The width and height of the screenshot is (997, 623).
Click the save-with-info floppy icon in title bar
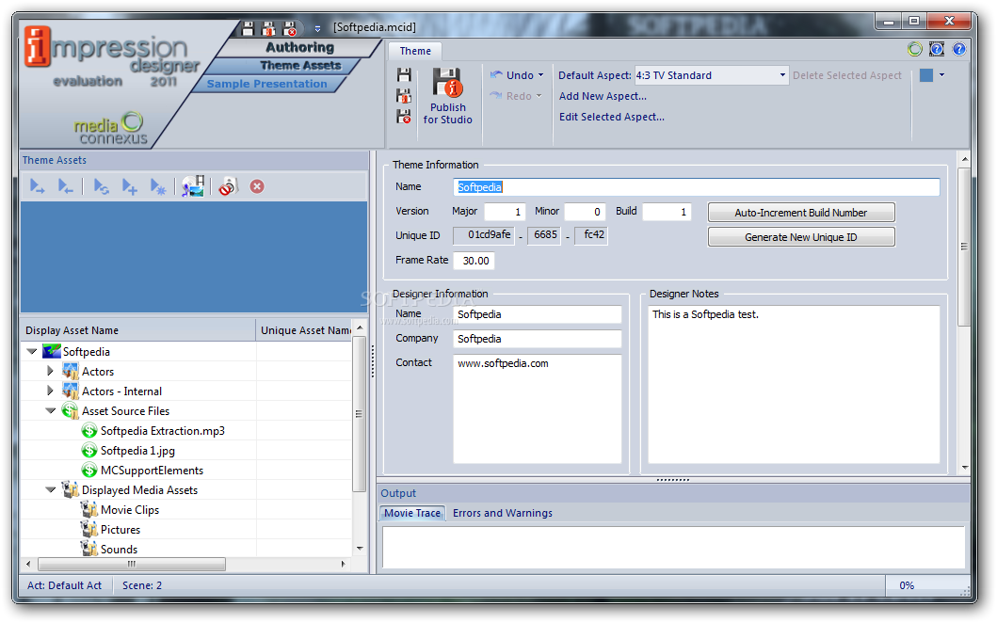tap(269, 28)
